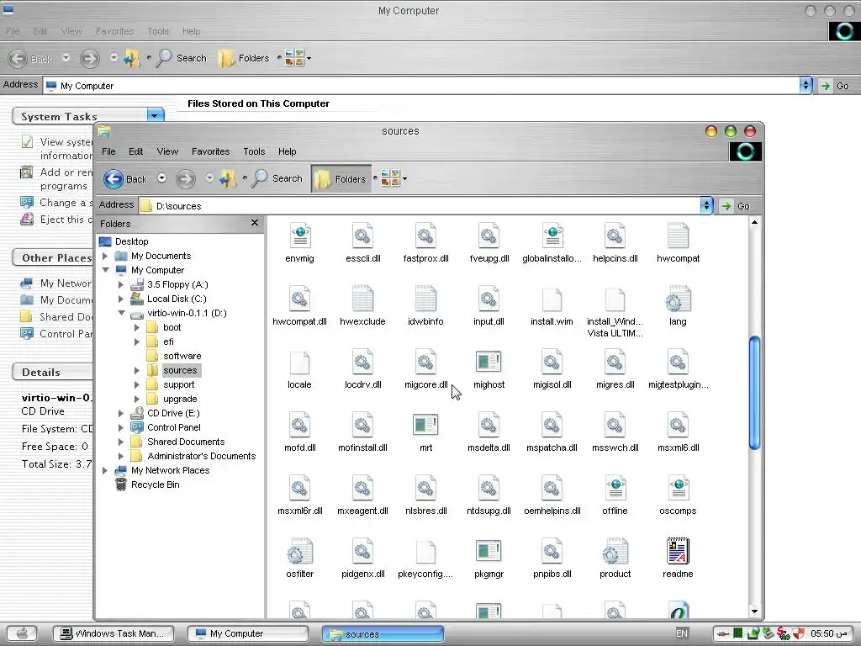Viewport: 861px width, 646px height.
Task: Click Go button in My Computer window
Action: [x=835, y=86]
